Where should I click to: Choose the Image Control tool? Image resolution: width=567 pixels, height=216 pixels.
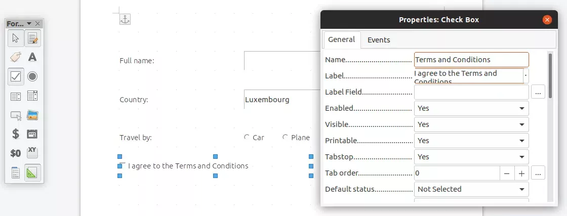[32, 115]
